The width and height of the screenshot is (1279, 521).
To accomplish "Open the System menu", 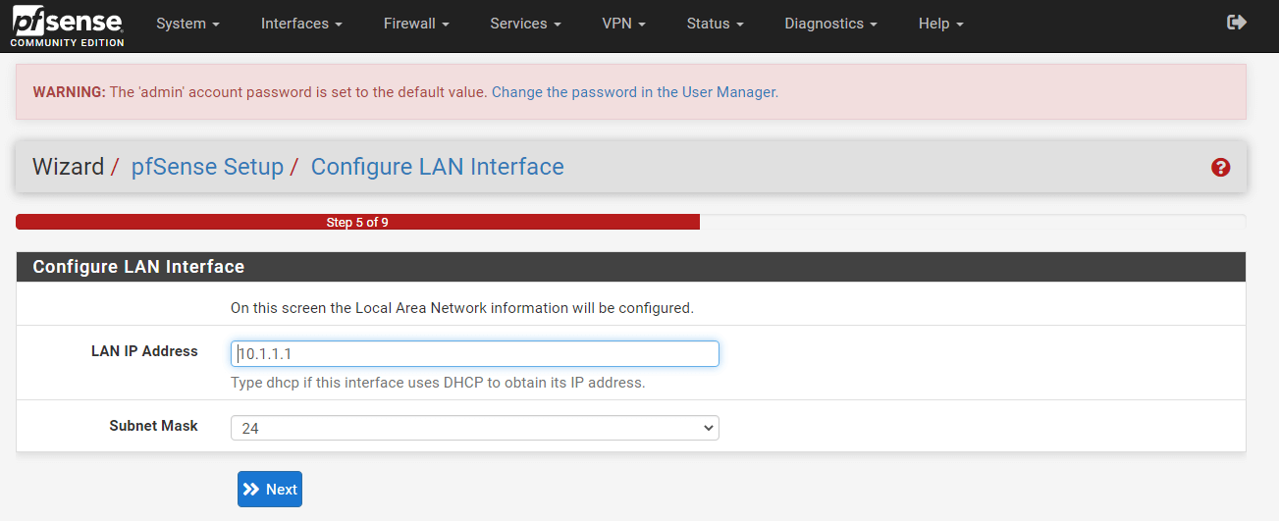I will 187,24.
